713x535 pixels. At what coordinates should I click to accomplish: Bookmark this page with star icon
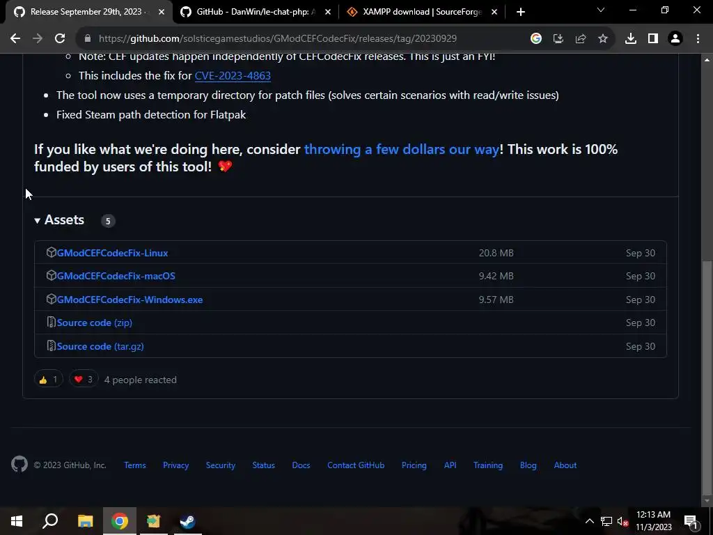[x=603, y=39]
